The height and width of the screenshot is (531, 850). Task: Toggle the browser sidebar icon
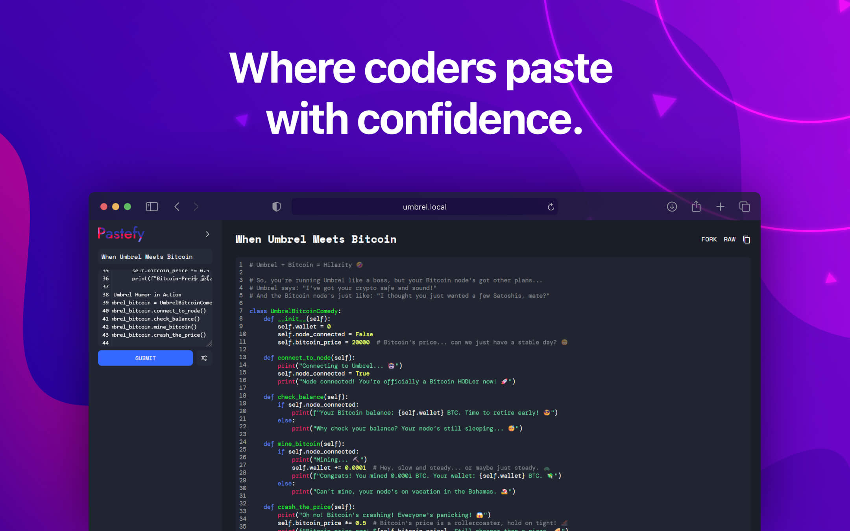(x=152, y=206)
